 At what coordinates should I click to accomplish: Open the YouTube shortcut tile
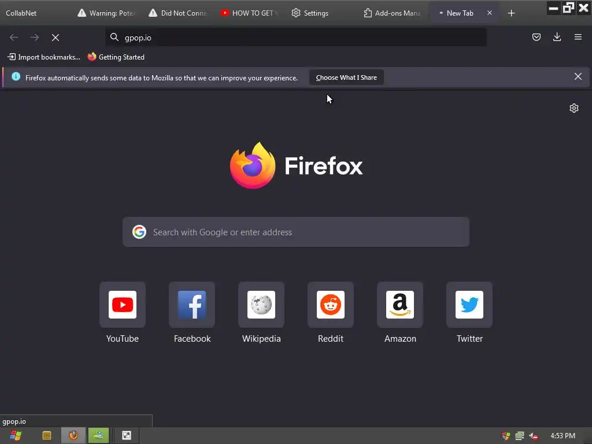point(123,305)
